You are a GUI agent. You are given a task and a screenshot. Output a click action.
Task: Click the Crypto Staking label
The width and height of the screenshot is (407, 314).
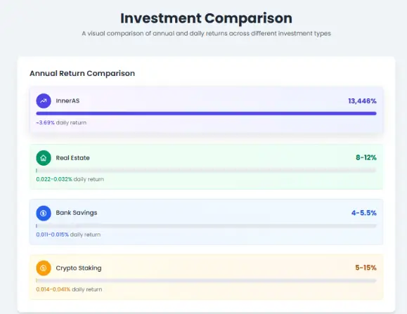coord(79,268)
